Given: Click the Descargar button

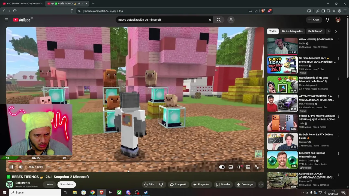Looking at the screenshot, I should pyautogui.click(x=245, y=184).
